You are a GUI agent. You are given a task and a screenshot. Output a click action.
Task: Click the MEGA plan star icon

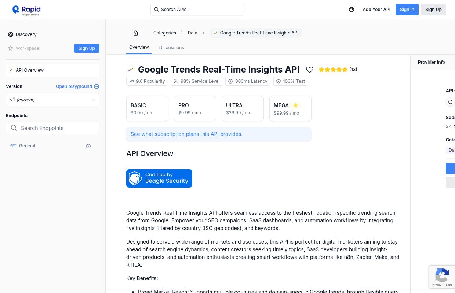click(x=295, y=105)
